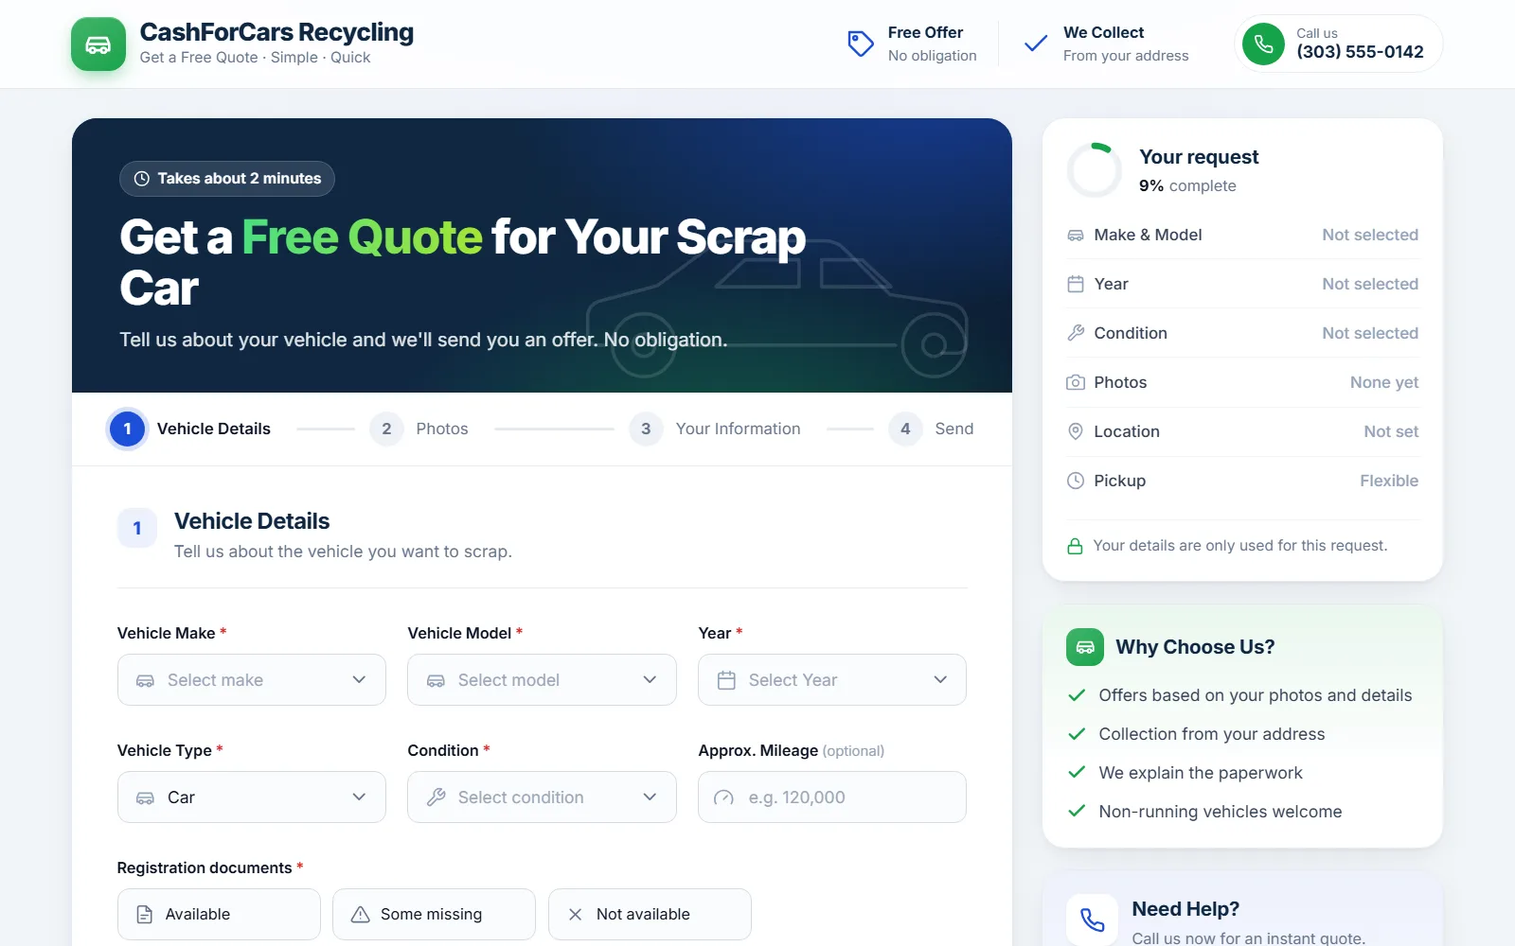The width and height of the screenshot is (1515, 946).
Task: Click the 'Flexible' pickup value
Action: (x=1389, y=481)
